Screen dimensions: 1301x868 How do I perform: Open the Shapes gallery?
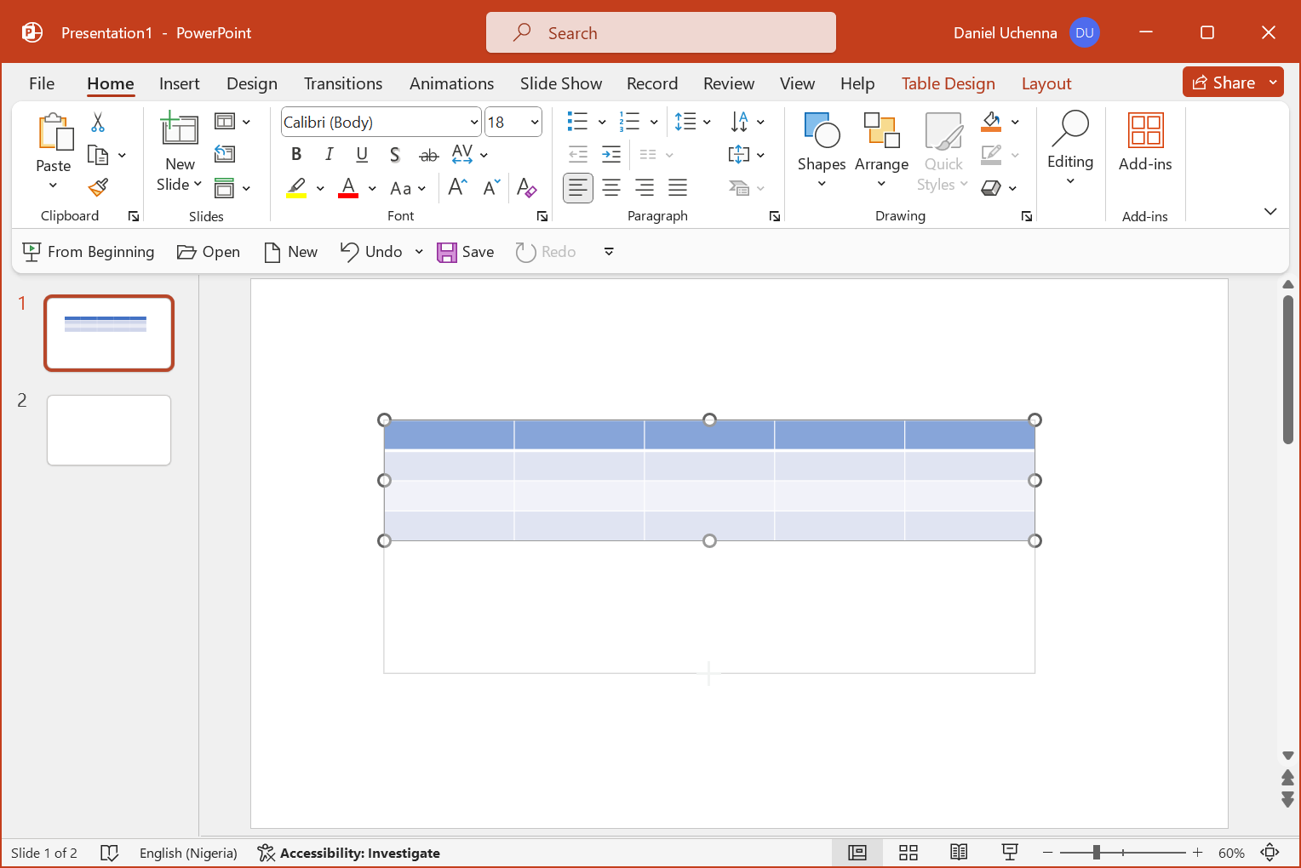821,151
